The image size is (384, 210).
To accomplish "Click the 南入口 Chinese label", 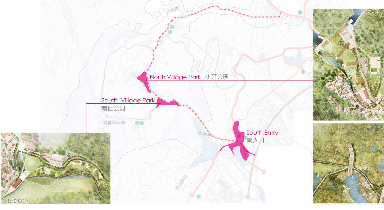I will coord(255,140).
